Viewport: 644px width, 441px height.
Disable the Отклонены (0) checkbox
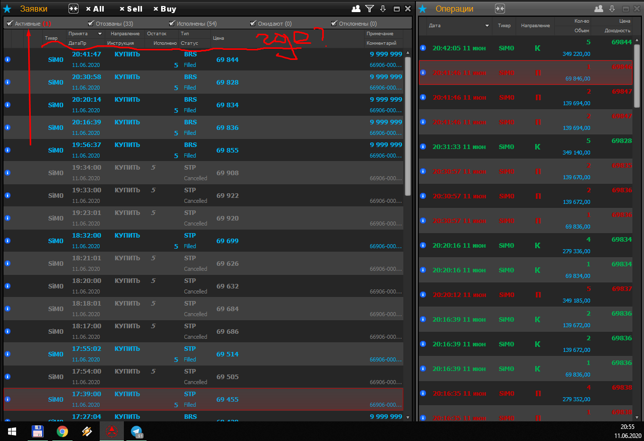(x=334, y=24)
